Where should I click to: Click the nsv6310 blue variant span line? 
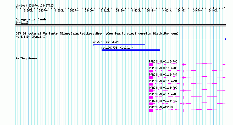(x=119, y=45)
